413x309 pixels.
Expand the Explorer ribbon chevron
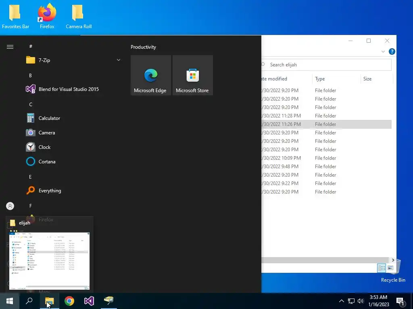tap(383, 52)
